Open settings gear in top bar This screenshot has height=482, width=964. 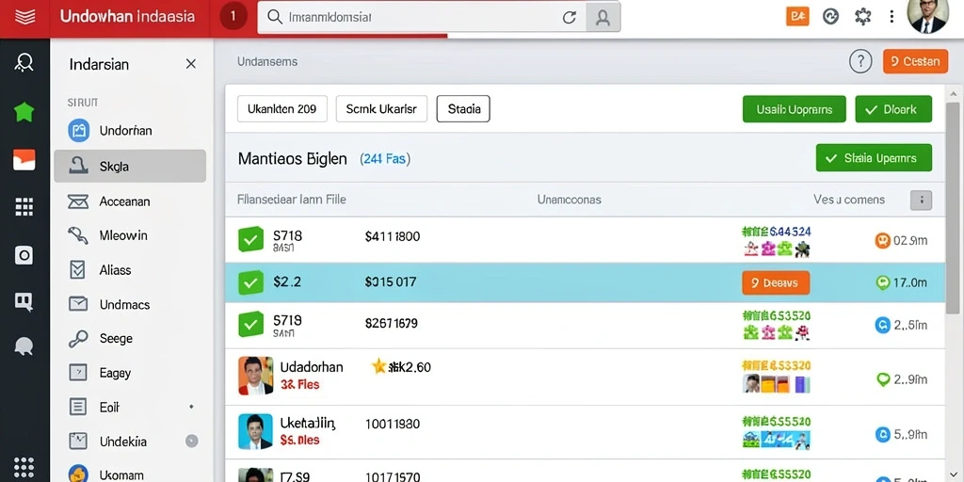click(x=863, y=17)
